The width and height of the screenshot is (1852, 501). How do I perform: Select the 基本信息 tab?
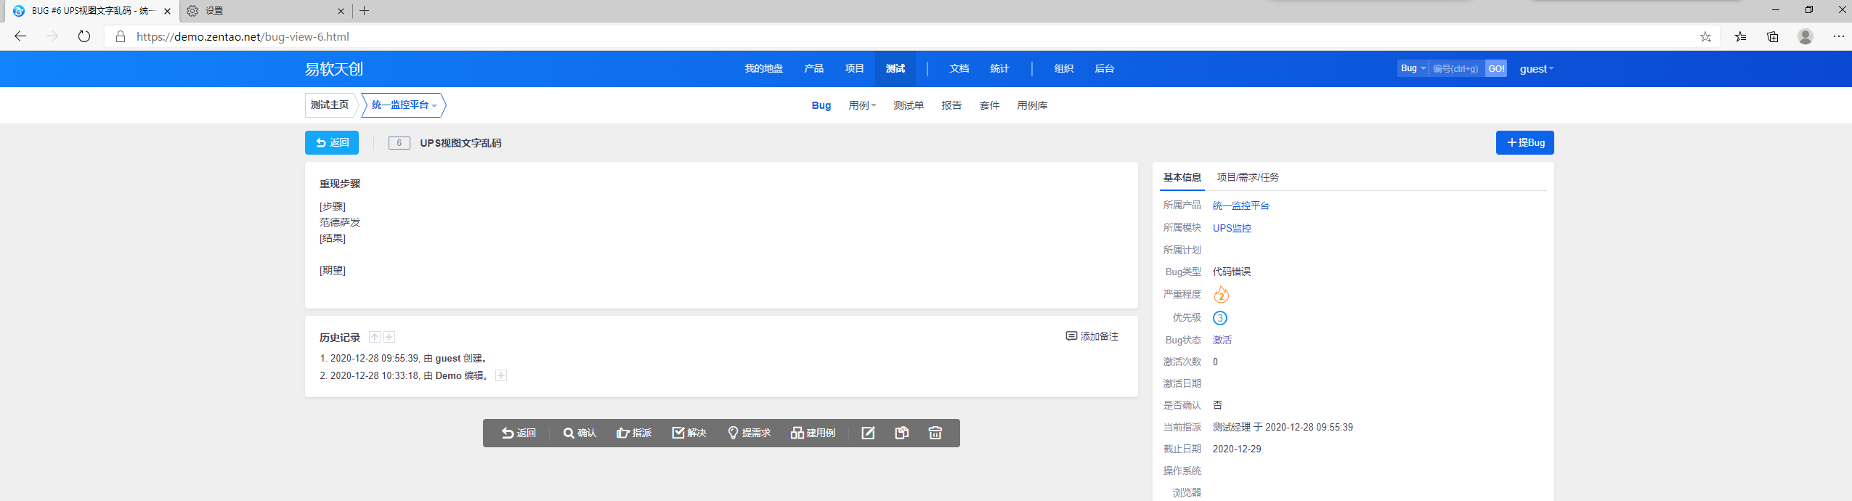(x=1182, y=177)
